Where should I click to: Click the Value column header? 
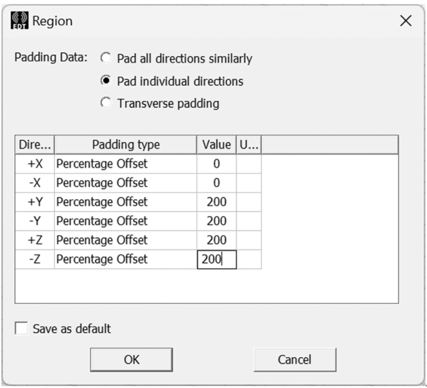(216, 145)
